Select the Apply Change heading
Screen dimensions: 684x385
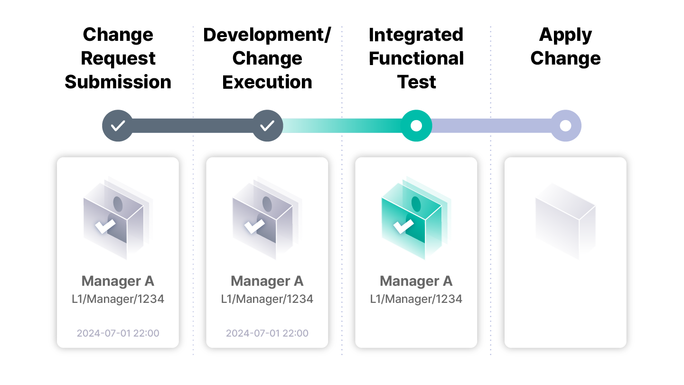pyautogui.click(x=565, y=47)
